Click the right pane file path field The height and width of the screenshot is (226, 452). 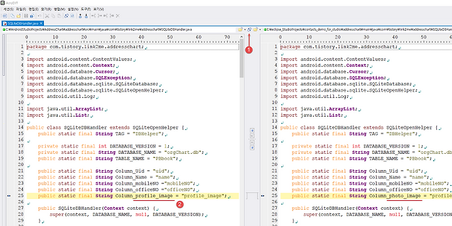pyautogui.click(x=357, y=30)
